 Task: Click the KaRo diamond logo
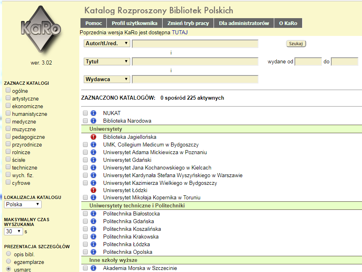pos(41,29)
